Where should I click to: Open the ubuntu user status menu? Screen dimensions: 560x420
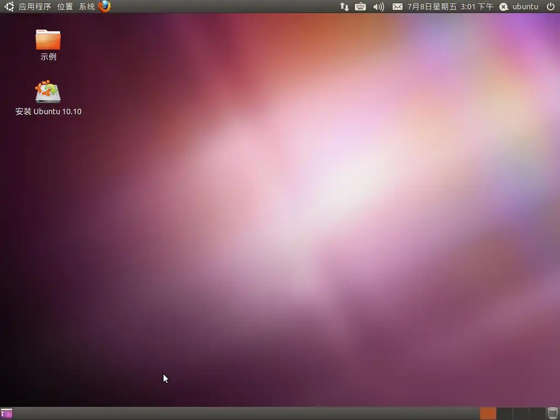tap(518, 7)
